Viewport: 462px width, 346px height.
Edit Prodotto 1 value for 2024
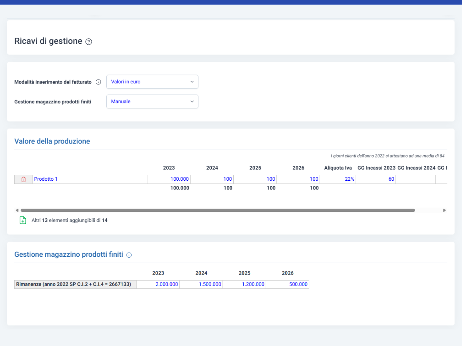[x=212, y=179]
